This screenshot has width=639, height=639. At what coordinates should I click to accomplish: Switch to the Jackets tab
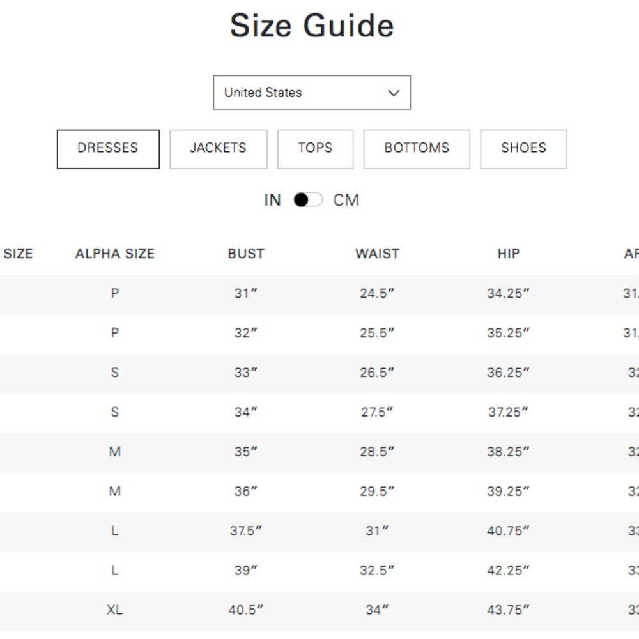tap(219, 149)
